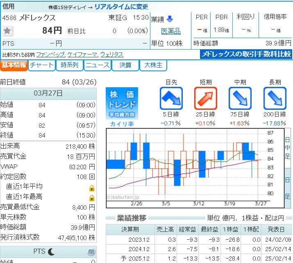Viewport: 293px width, 263px height.
Task: Open the 決算 tab
Action: pyautogui.click(x=125, y=65)
